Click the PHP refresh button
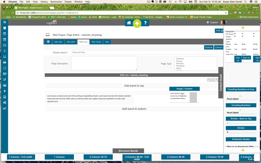Screen dimensions: 261x163 coord(219,31)
